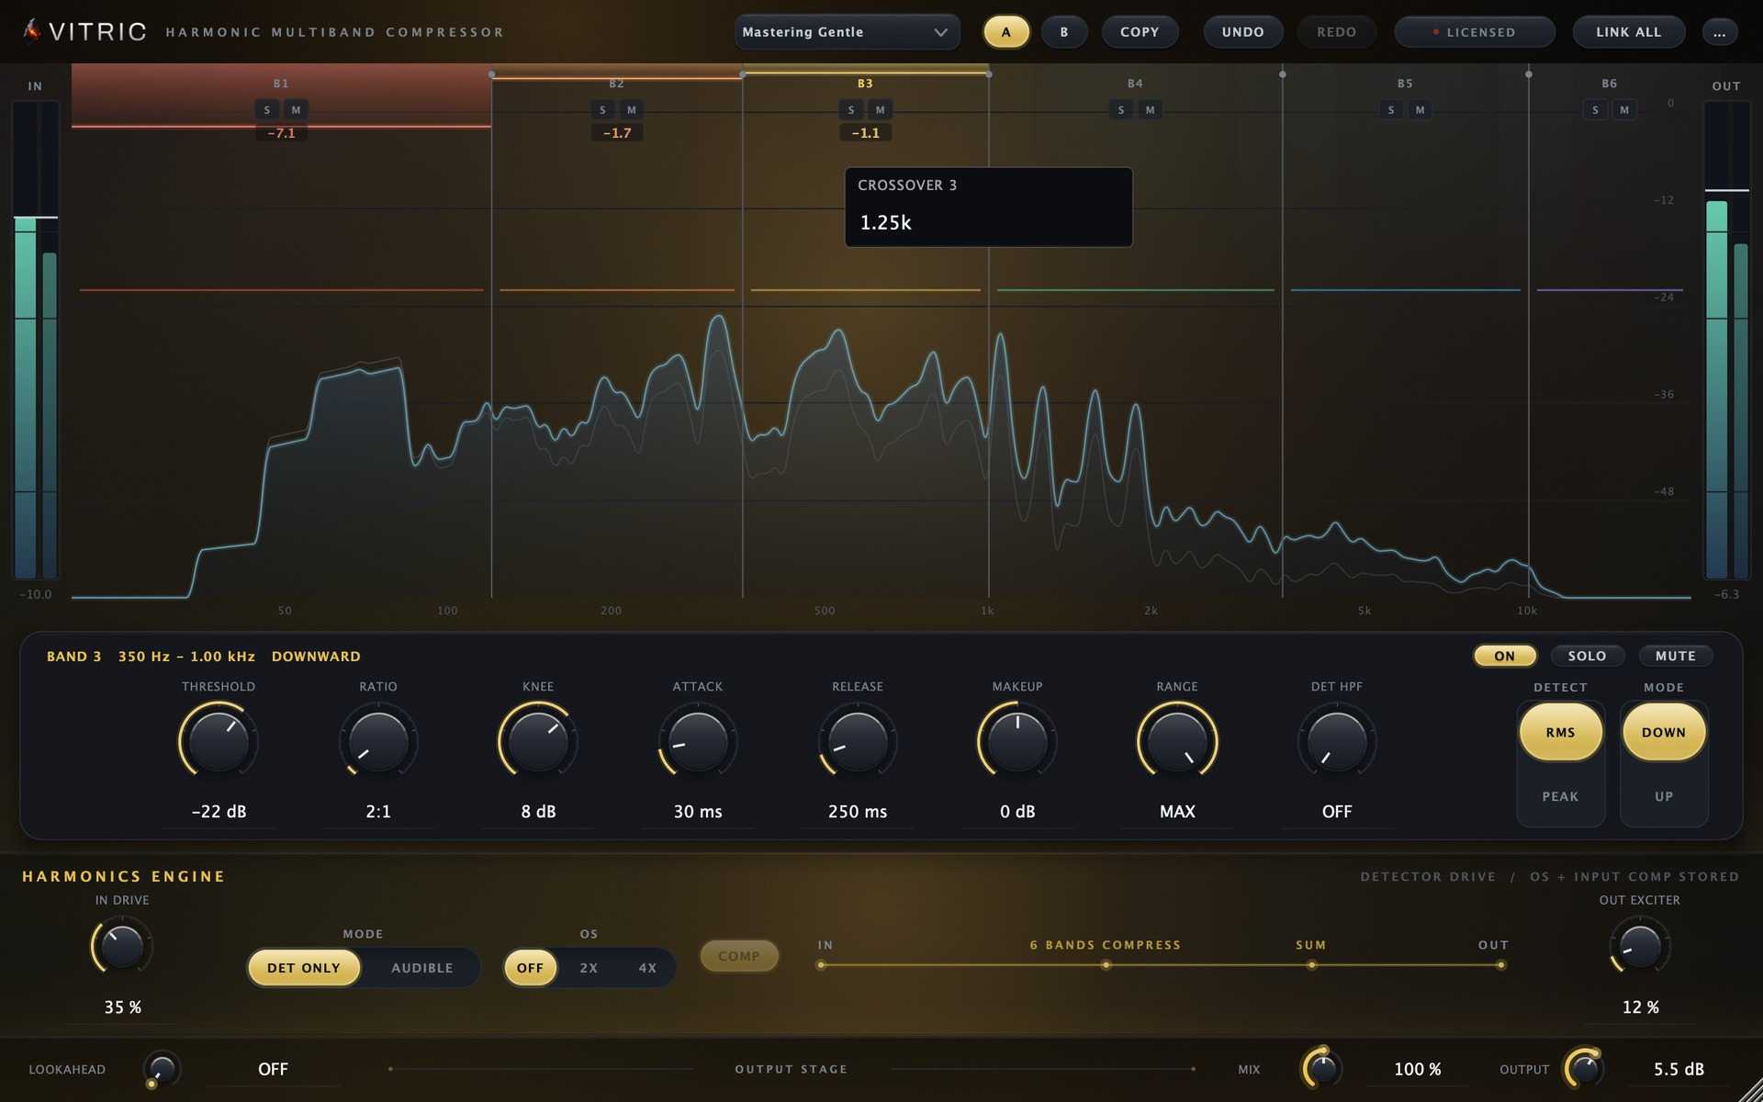Set oversampling to 2X
The width and height of the screenshot is (1763, 1102).
589,968
